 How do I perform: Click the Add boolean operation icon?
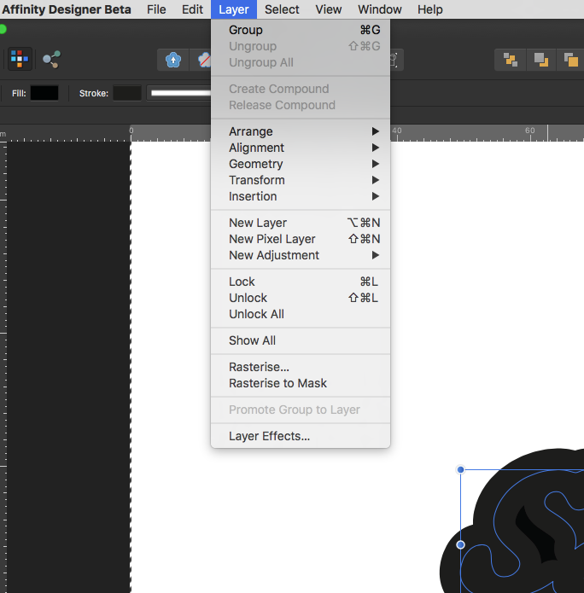click(x=511, y=60)
